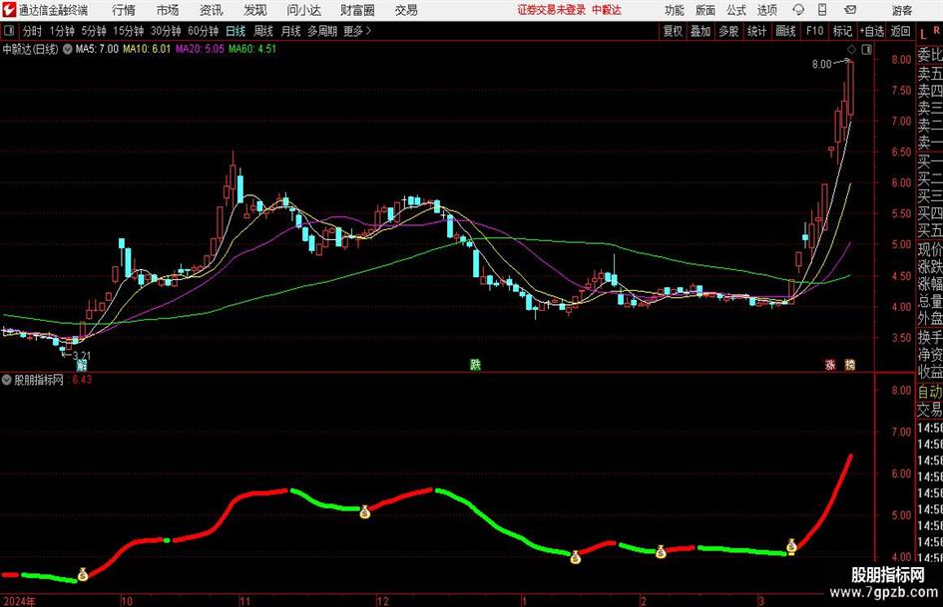Click money bag signal near December
The height and width of the screenshot is (607, 943).
(364, 512)
